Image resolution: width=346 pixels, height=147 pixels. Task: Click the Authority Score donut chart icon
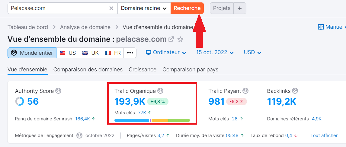click(20, 101)
